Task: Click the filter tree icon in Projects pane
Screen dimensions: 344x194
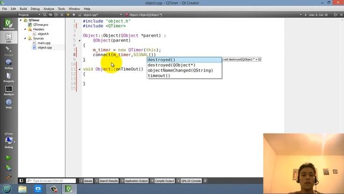Action: 45,15
